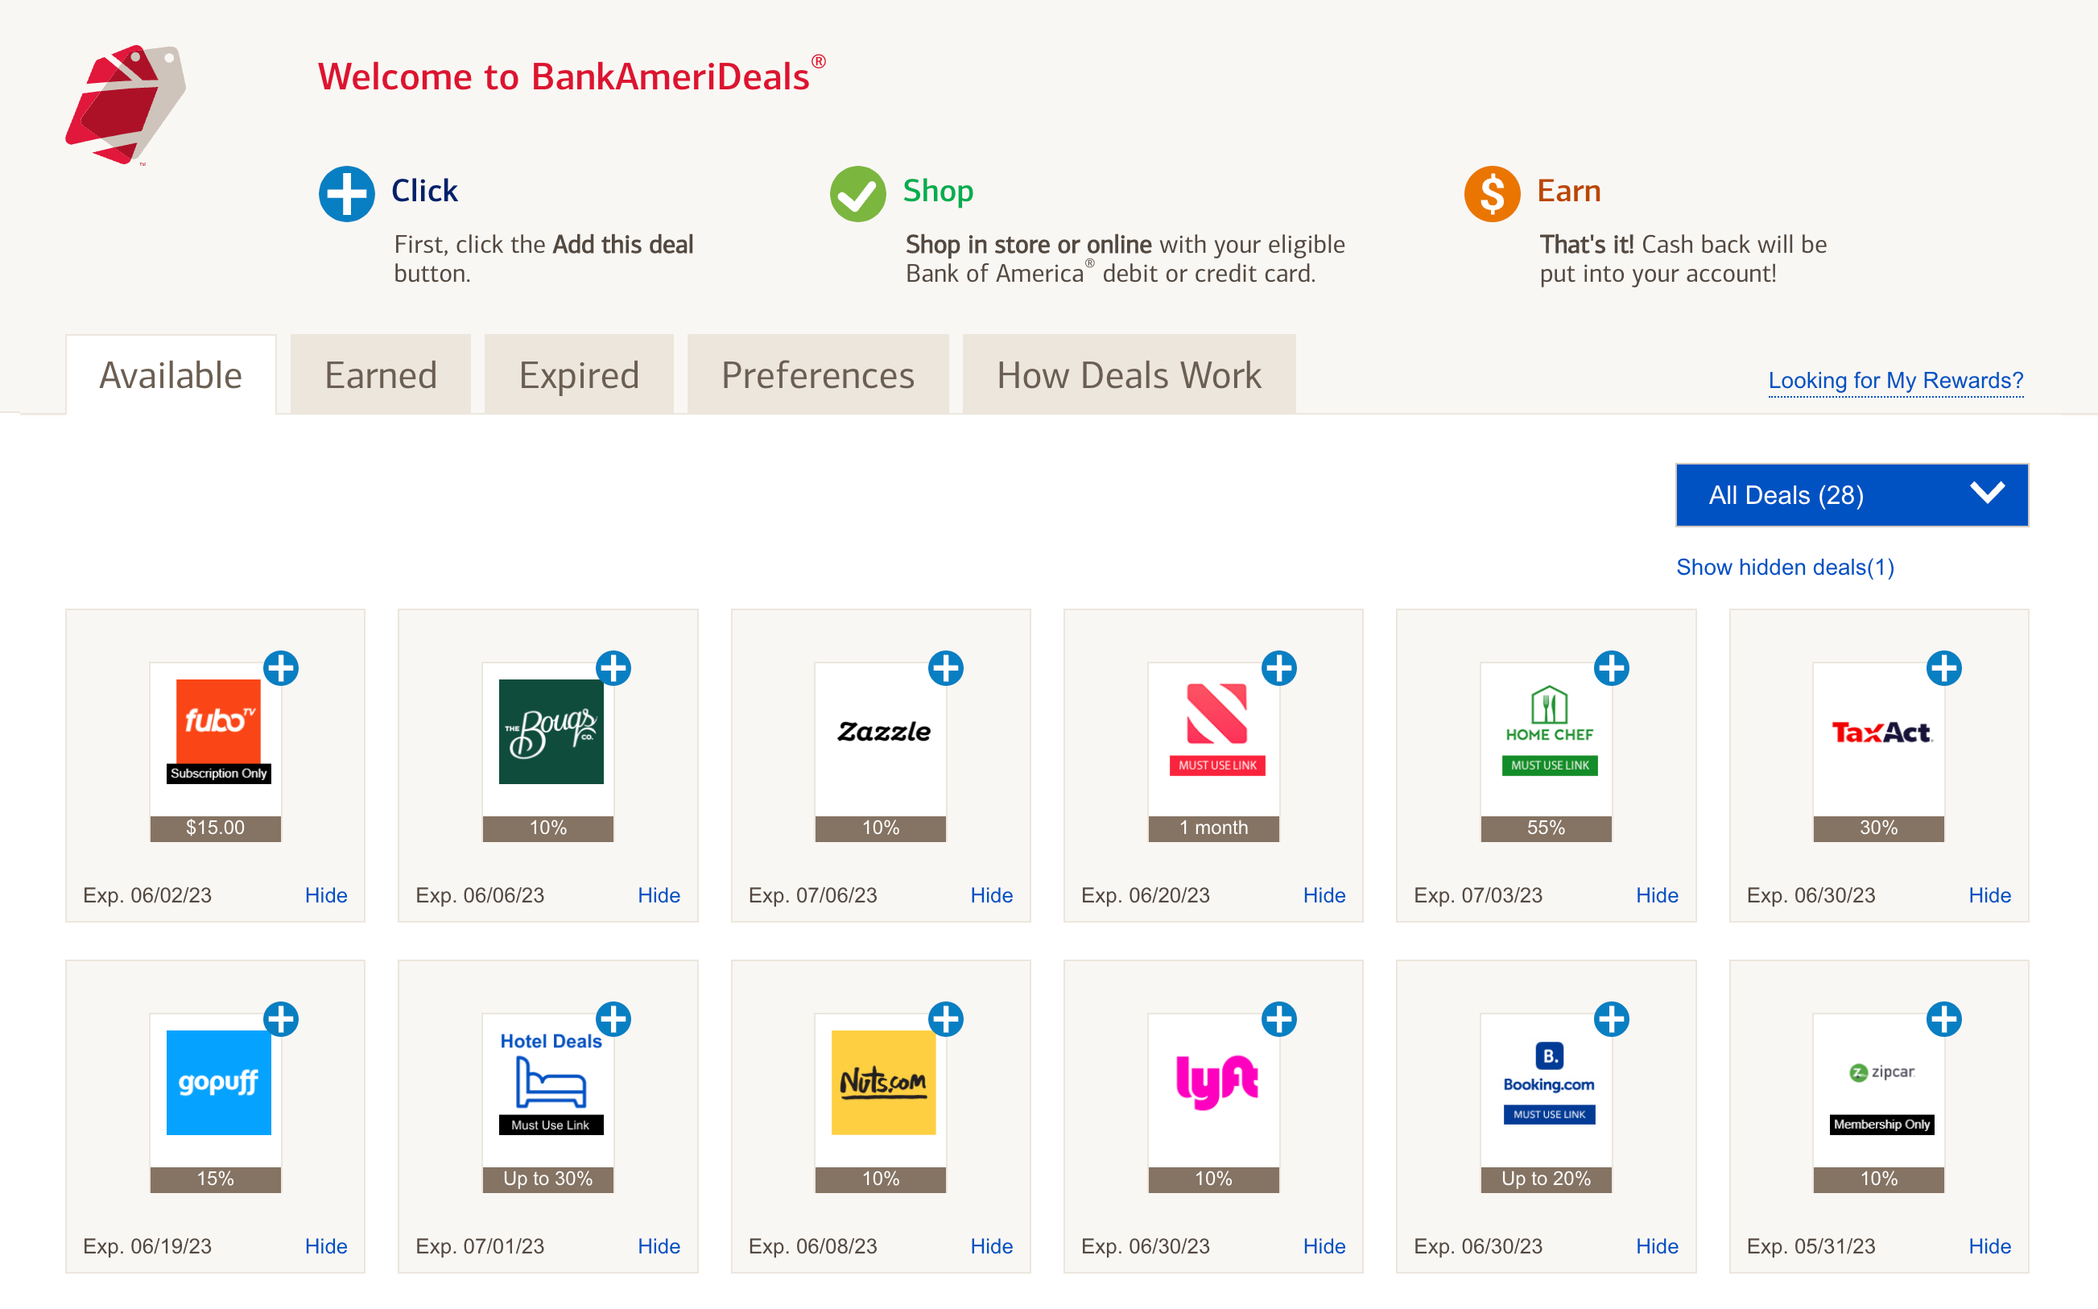The image size is (2098, 1309).
Task: Open the Expired tab
Action: pyautogui.click(x=578, y=375)
